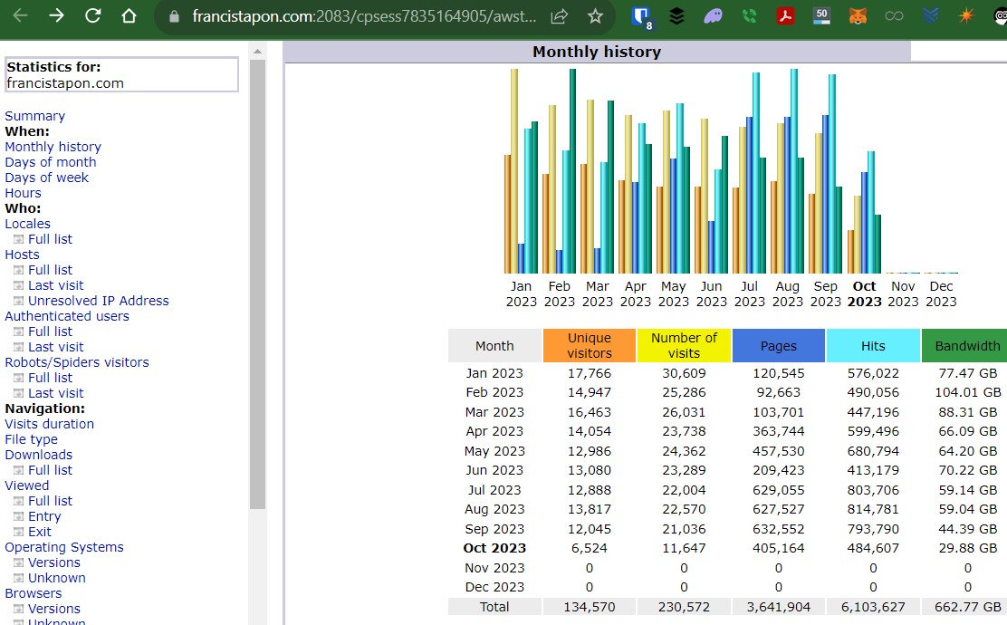Open the Bitwarden extension icon
This screenshot has height=625, width=1007.
[x=641, y=16]
